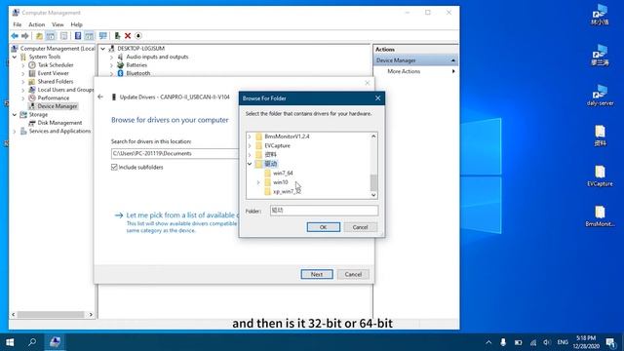Click the folder tree scrollbar up arrow
The width and height of the screenshot is (624, 351).
coord(373,136)
